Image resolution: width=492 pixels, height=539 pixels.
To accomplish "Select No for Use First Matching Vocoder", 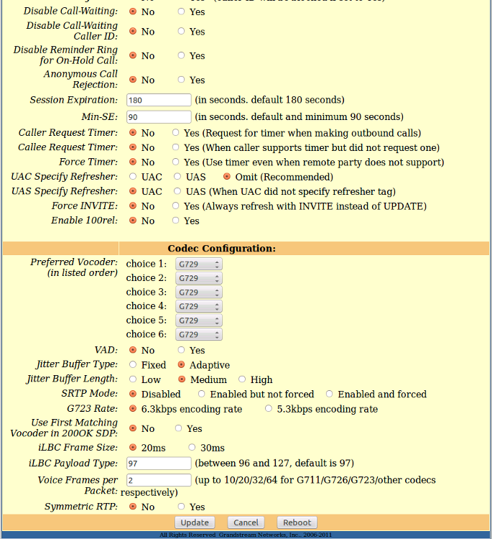I will 133,428.
